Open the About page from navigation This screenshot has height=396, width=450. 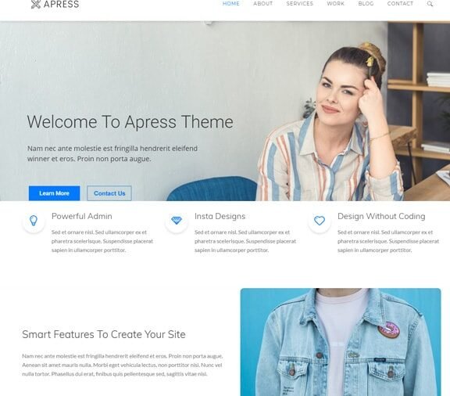[262, 4]
